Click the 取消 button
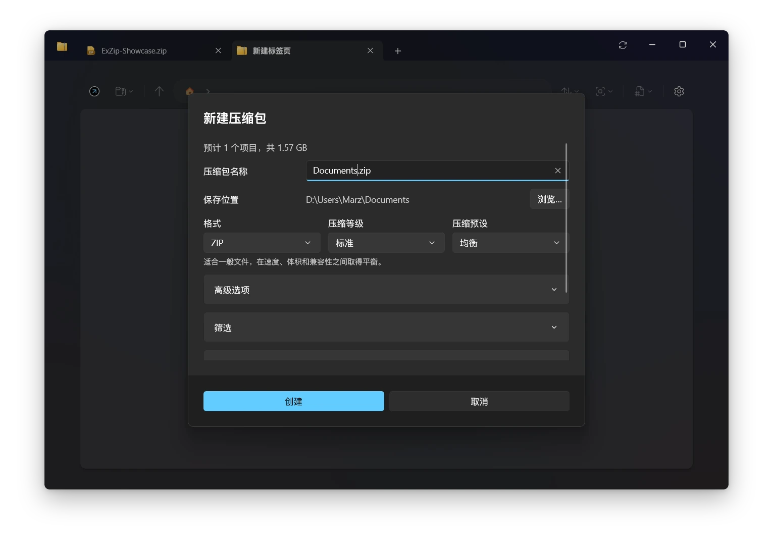 pyautogui.click(x=479, y=401)
